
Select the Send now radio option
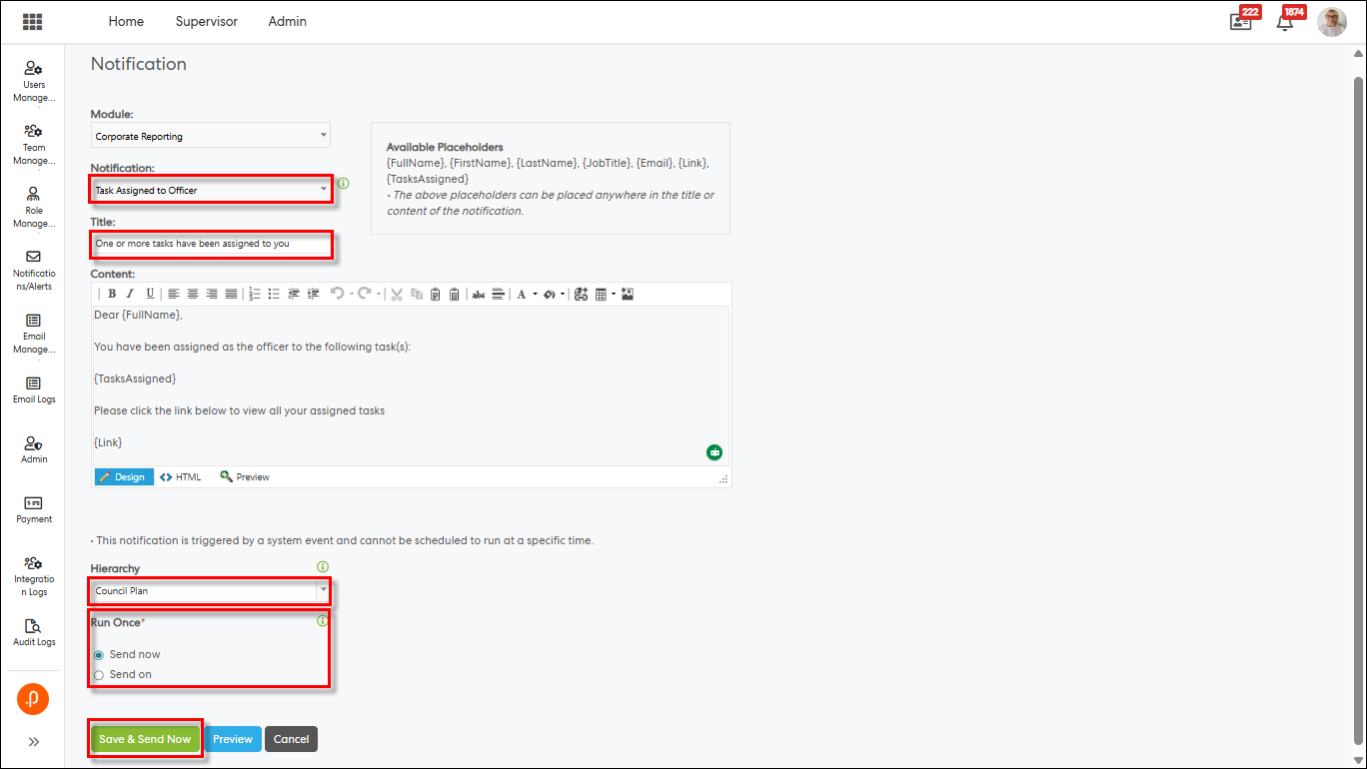98,655
